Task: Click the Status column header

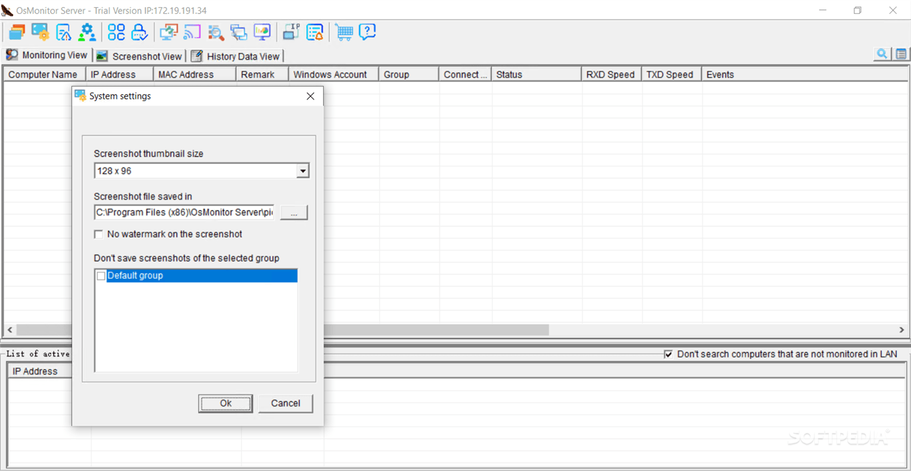Action: tap(537, 75)
